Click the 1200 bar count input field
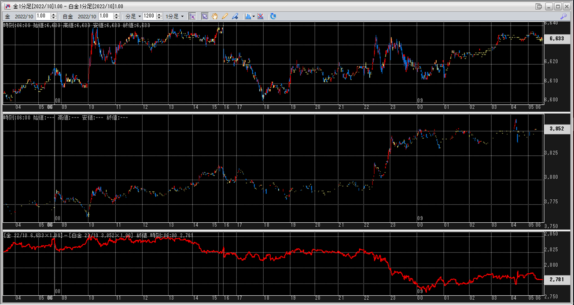 click(x=149, y=16)
